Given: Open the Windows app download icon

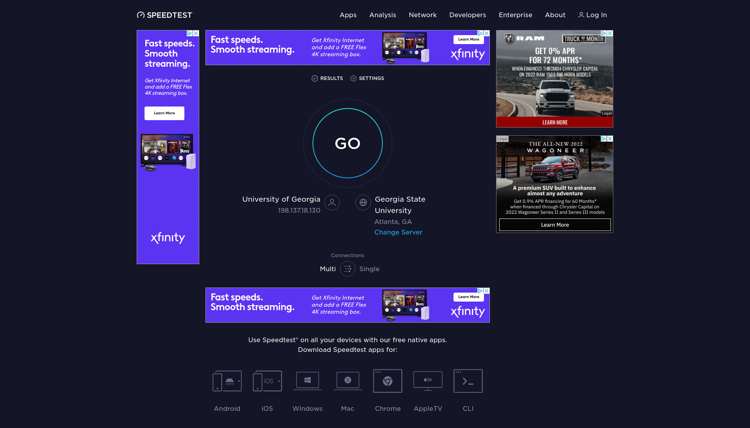Looking at the screenshot, I should point(307,381).
